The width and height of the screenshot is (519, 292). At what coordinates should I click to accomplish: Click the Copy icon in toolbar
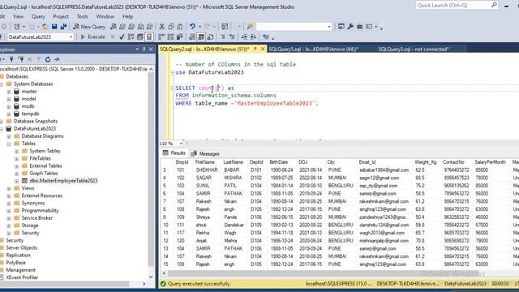click(171, 27)
